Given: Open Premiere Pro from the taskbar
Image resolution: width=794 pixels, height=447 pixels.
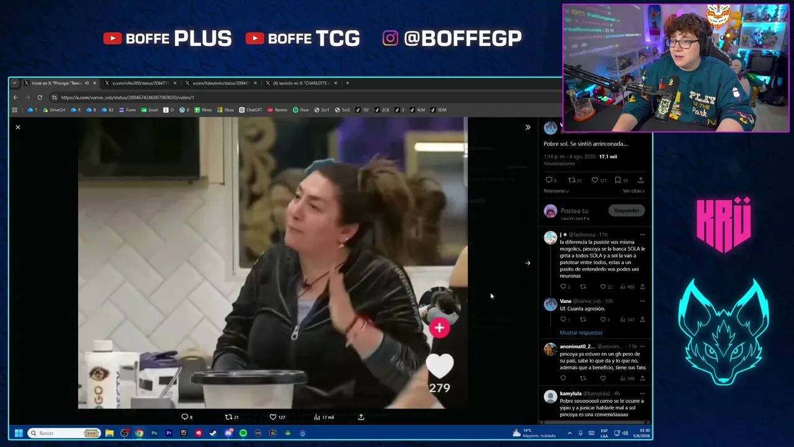Looking at the screenshot, I should [169, 433].
